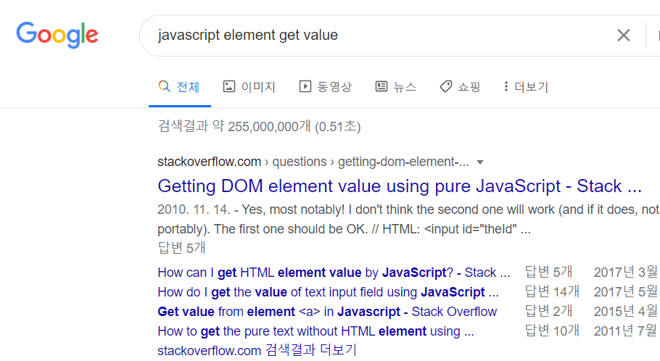Click 'stackoverflow.com 검색결과 더보기' link
Image resolution: width=660 pixels, height=361 pixels.
tap(257, 350)
